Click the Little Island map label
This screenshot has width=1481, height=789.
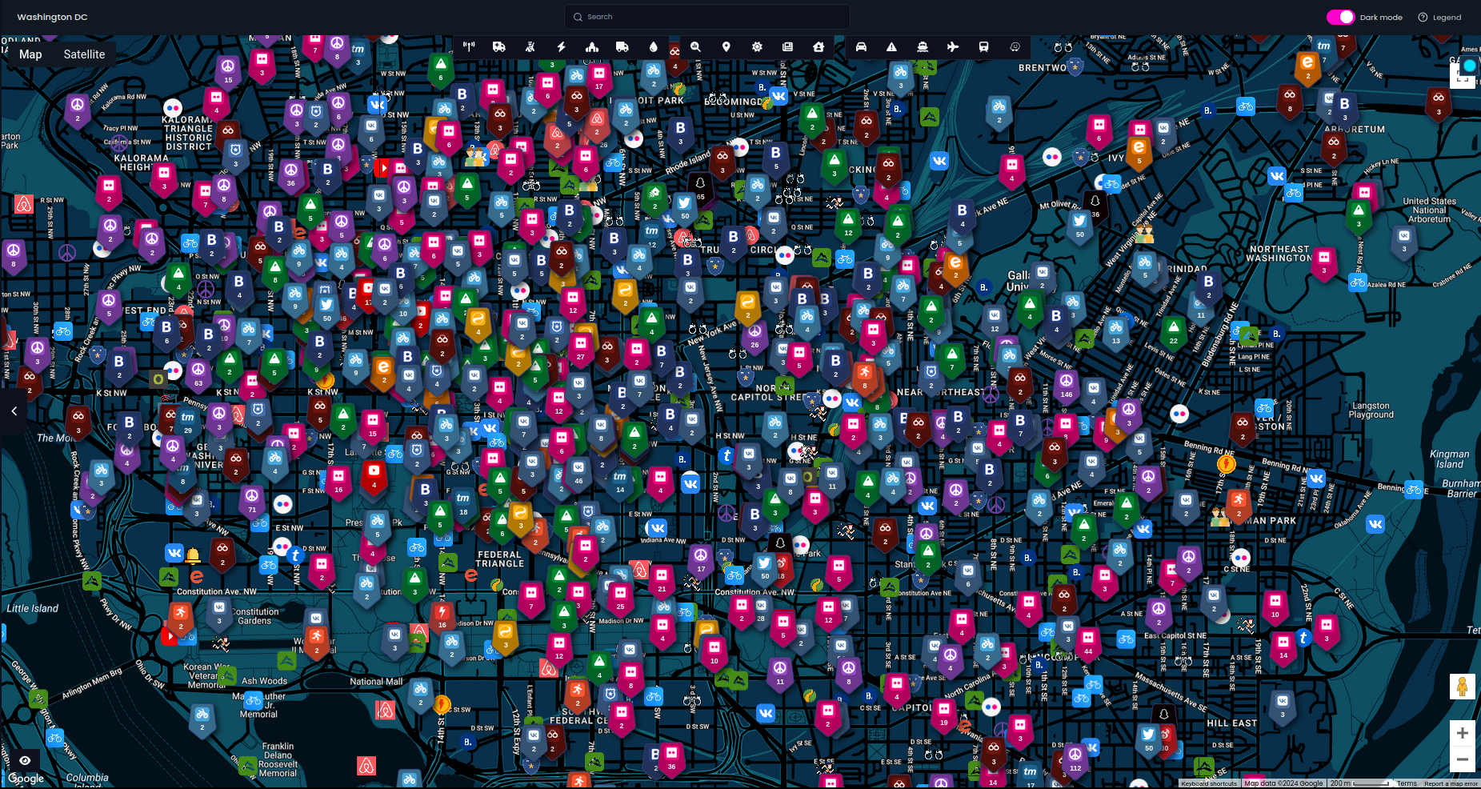[33, 609]
